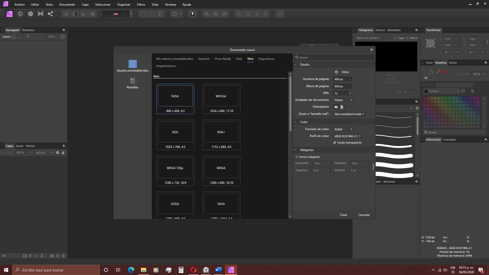Click the select all toolbar icon
Image resolution: width=489 pixels, height=275 pixels.
tap(143, 14)
